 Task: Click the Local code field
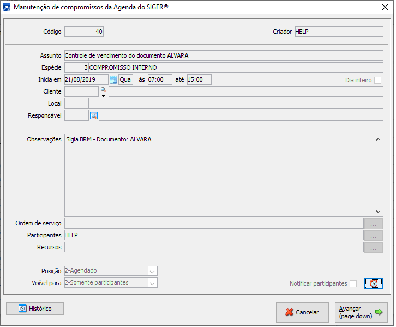click(x=76, y=104)
